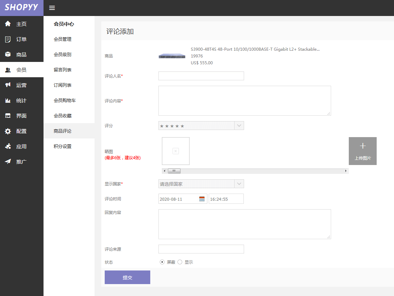The height and width of the screenshot is (296, 394).
Task: Focus the 回复内容 text area
Action: coord(244,224)
